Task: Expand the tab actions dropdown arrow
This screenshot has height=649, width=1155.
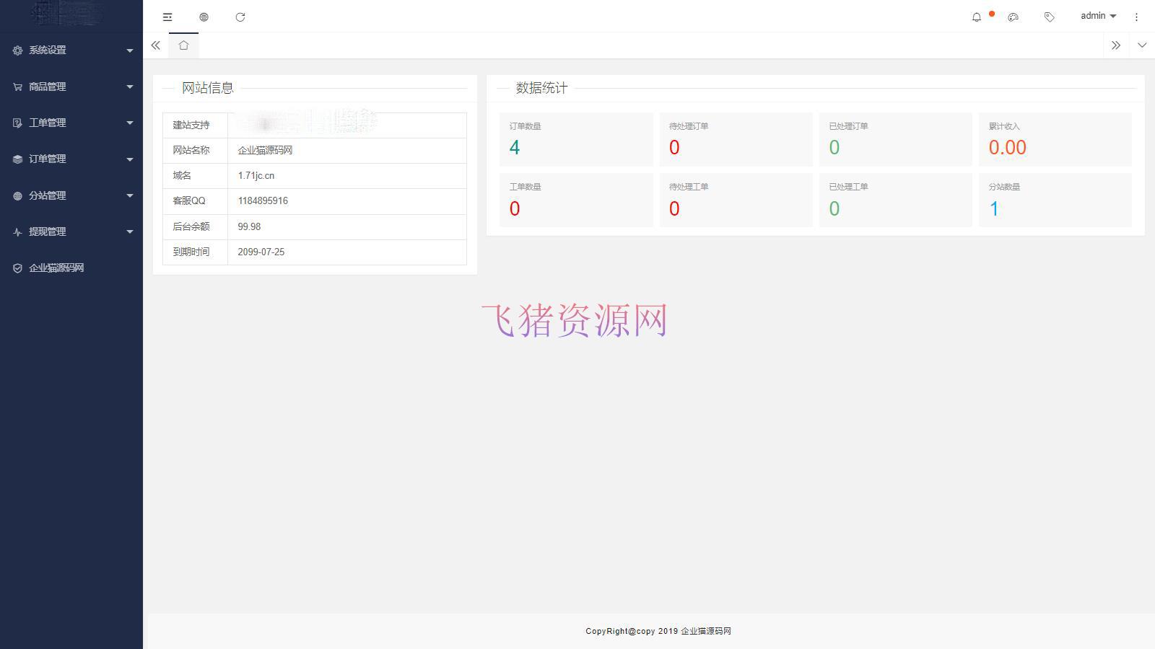Action: pos(1141,45)
